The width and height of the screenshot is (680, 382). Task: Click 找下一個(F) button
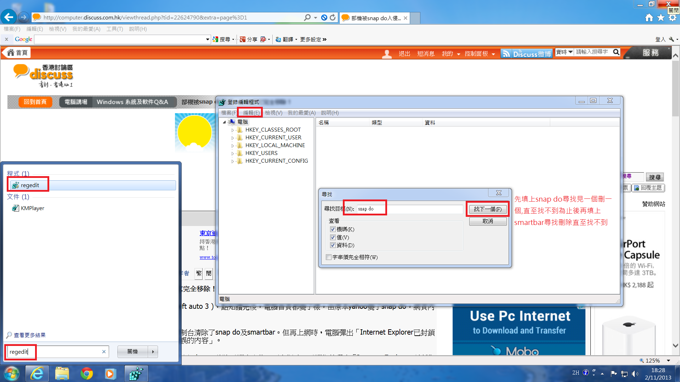pos(488,209)
